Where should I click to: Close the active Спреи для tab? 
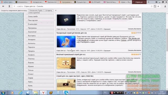145,2
